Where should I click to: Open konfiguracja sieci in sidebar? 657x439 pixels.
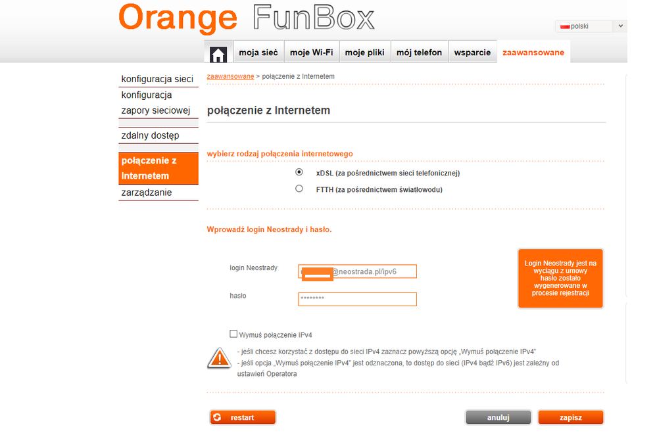(158, 79)
